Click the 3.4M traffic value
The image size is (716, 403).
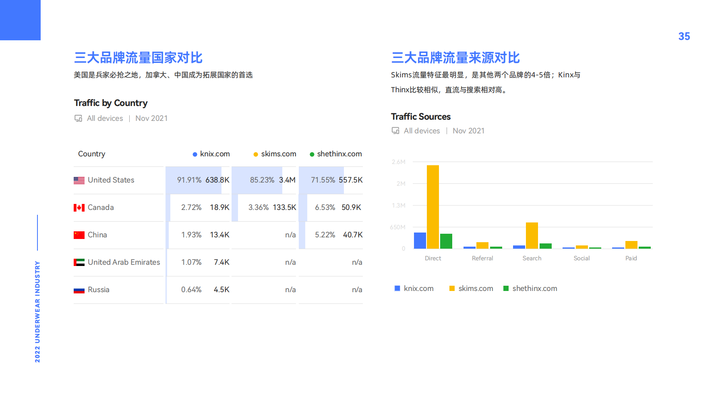288,180
